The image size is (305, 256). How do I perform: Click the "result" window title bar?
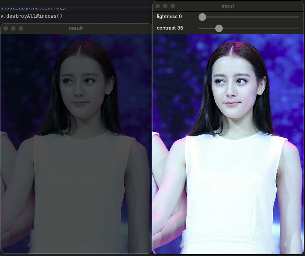pyautogui.click(x=76, y=28)
